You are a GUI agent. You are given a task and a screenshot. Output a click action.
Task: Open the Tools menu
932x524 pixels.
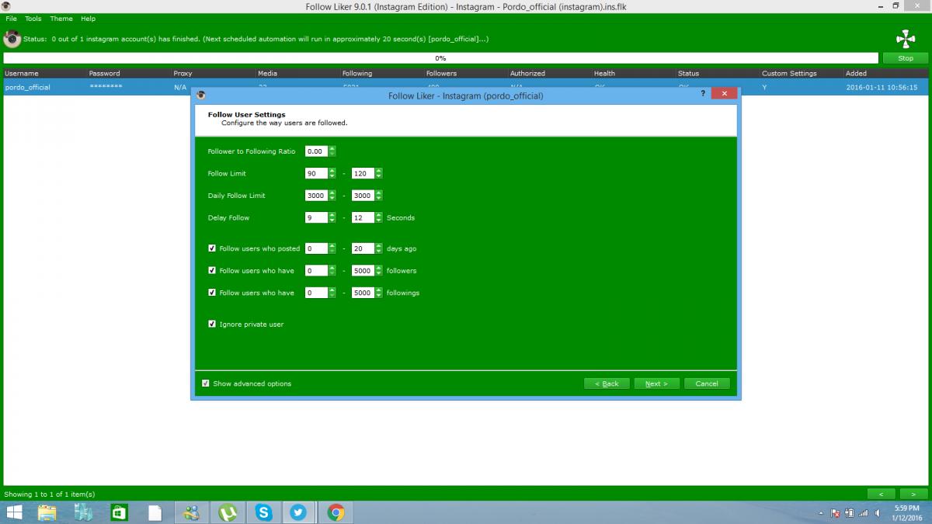coord(33,19)
